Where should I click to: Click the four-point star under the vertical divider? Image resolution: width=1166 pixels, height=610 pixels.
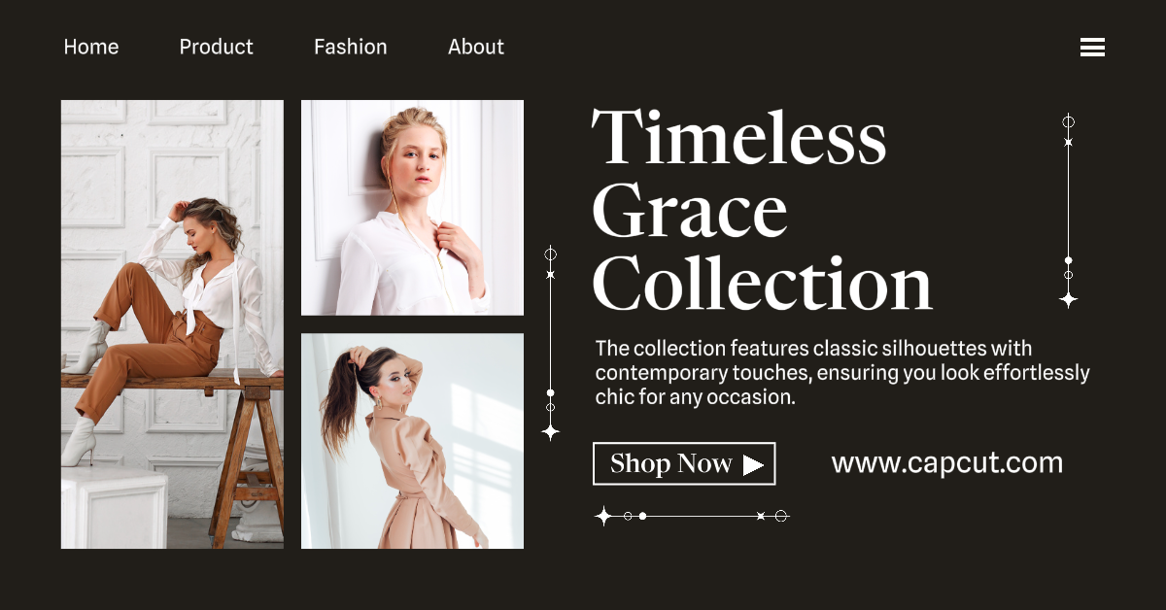551,430
